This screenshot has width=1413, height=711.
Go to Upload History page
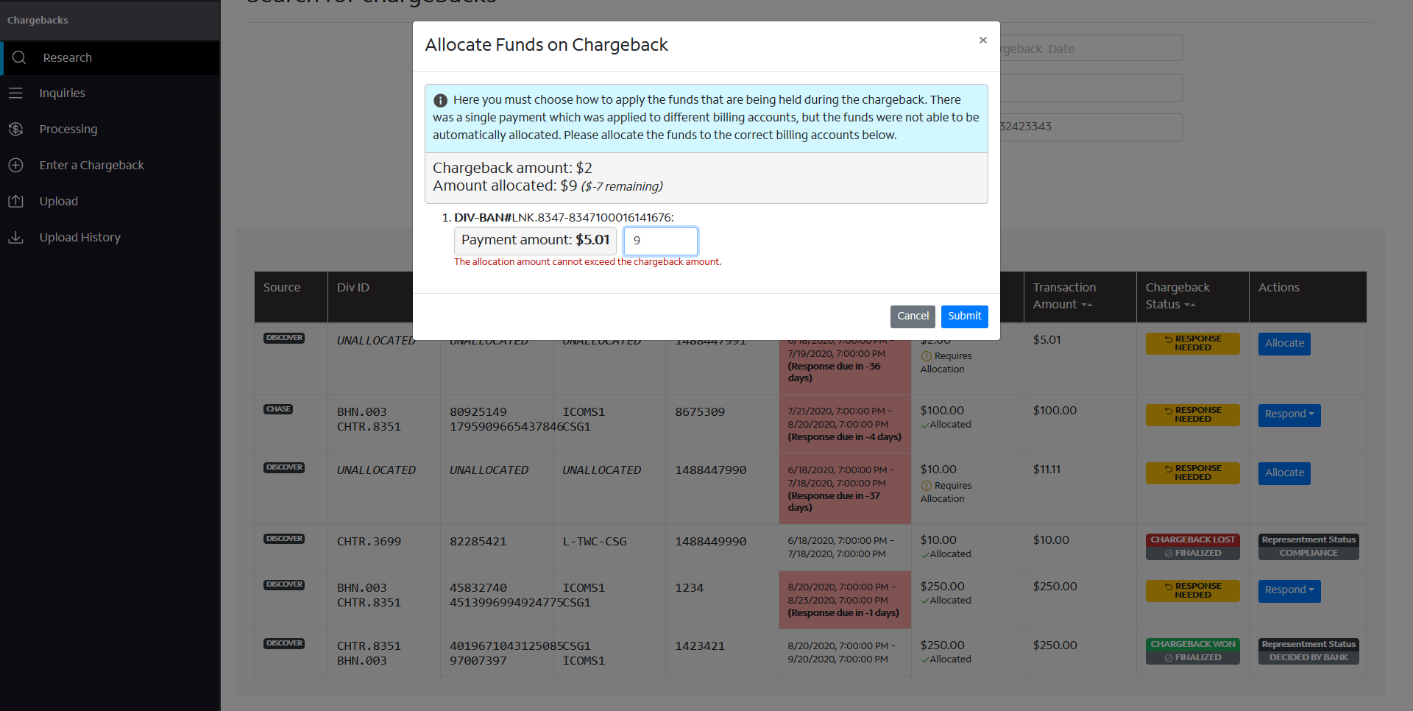(79, 237)
